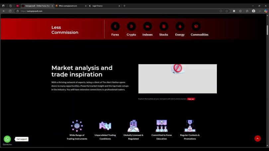Screen dimensions: 269x151
Task: Open the browser profile avatar
Action: pos(254,11)
